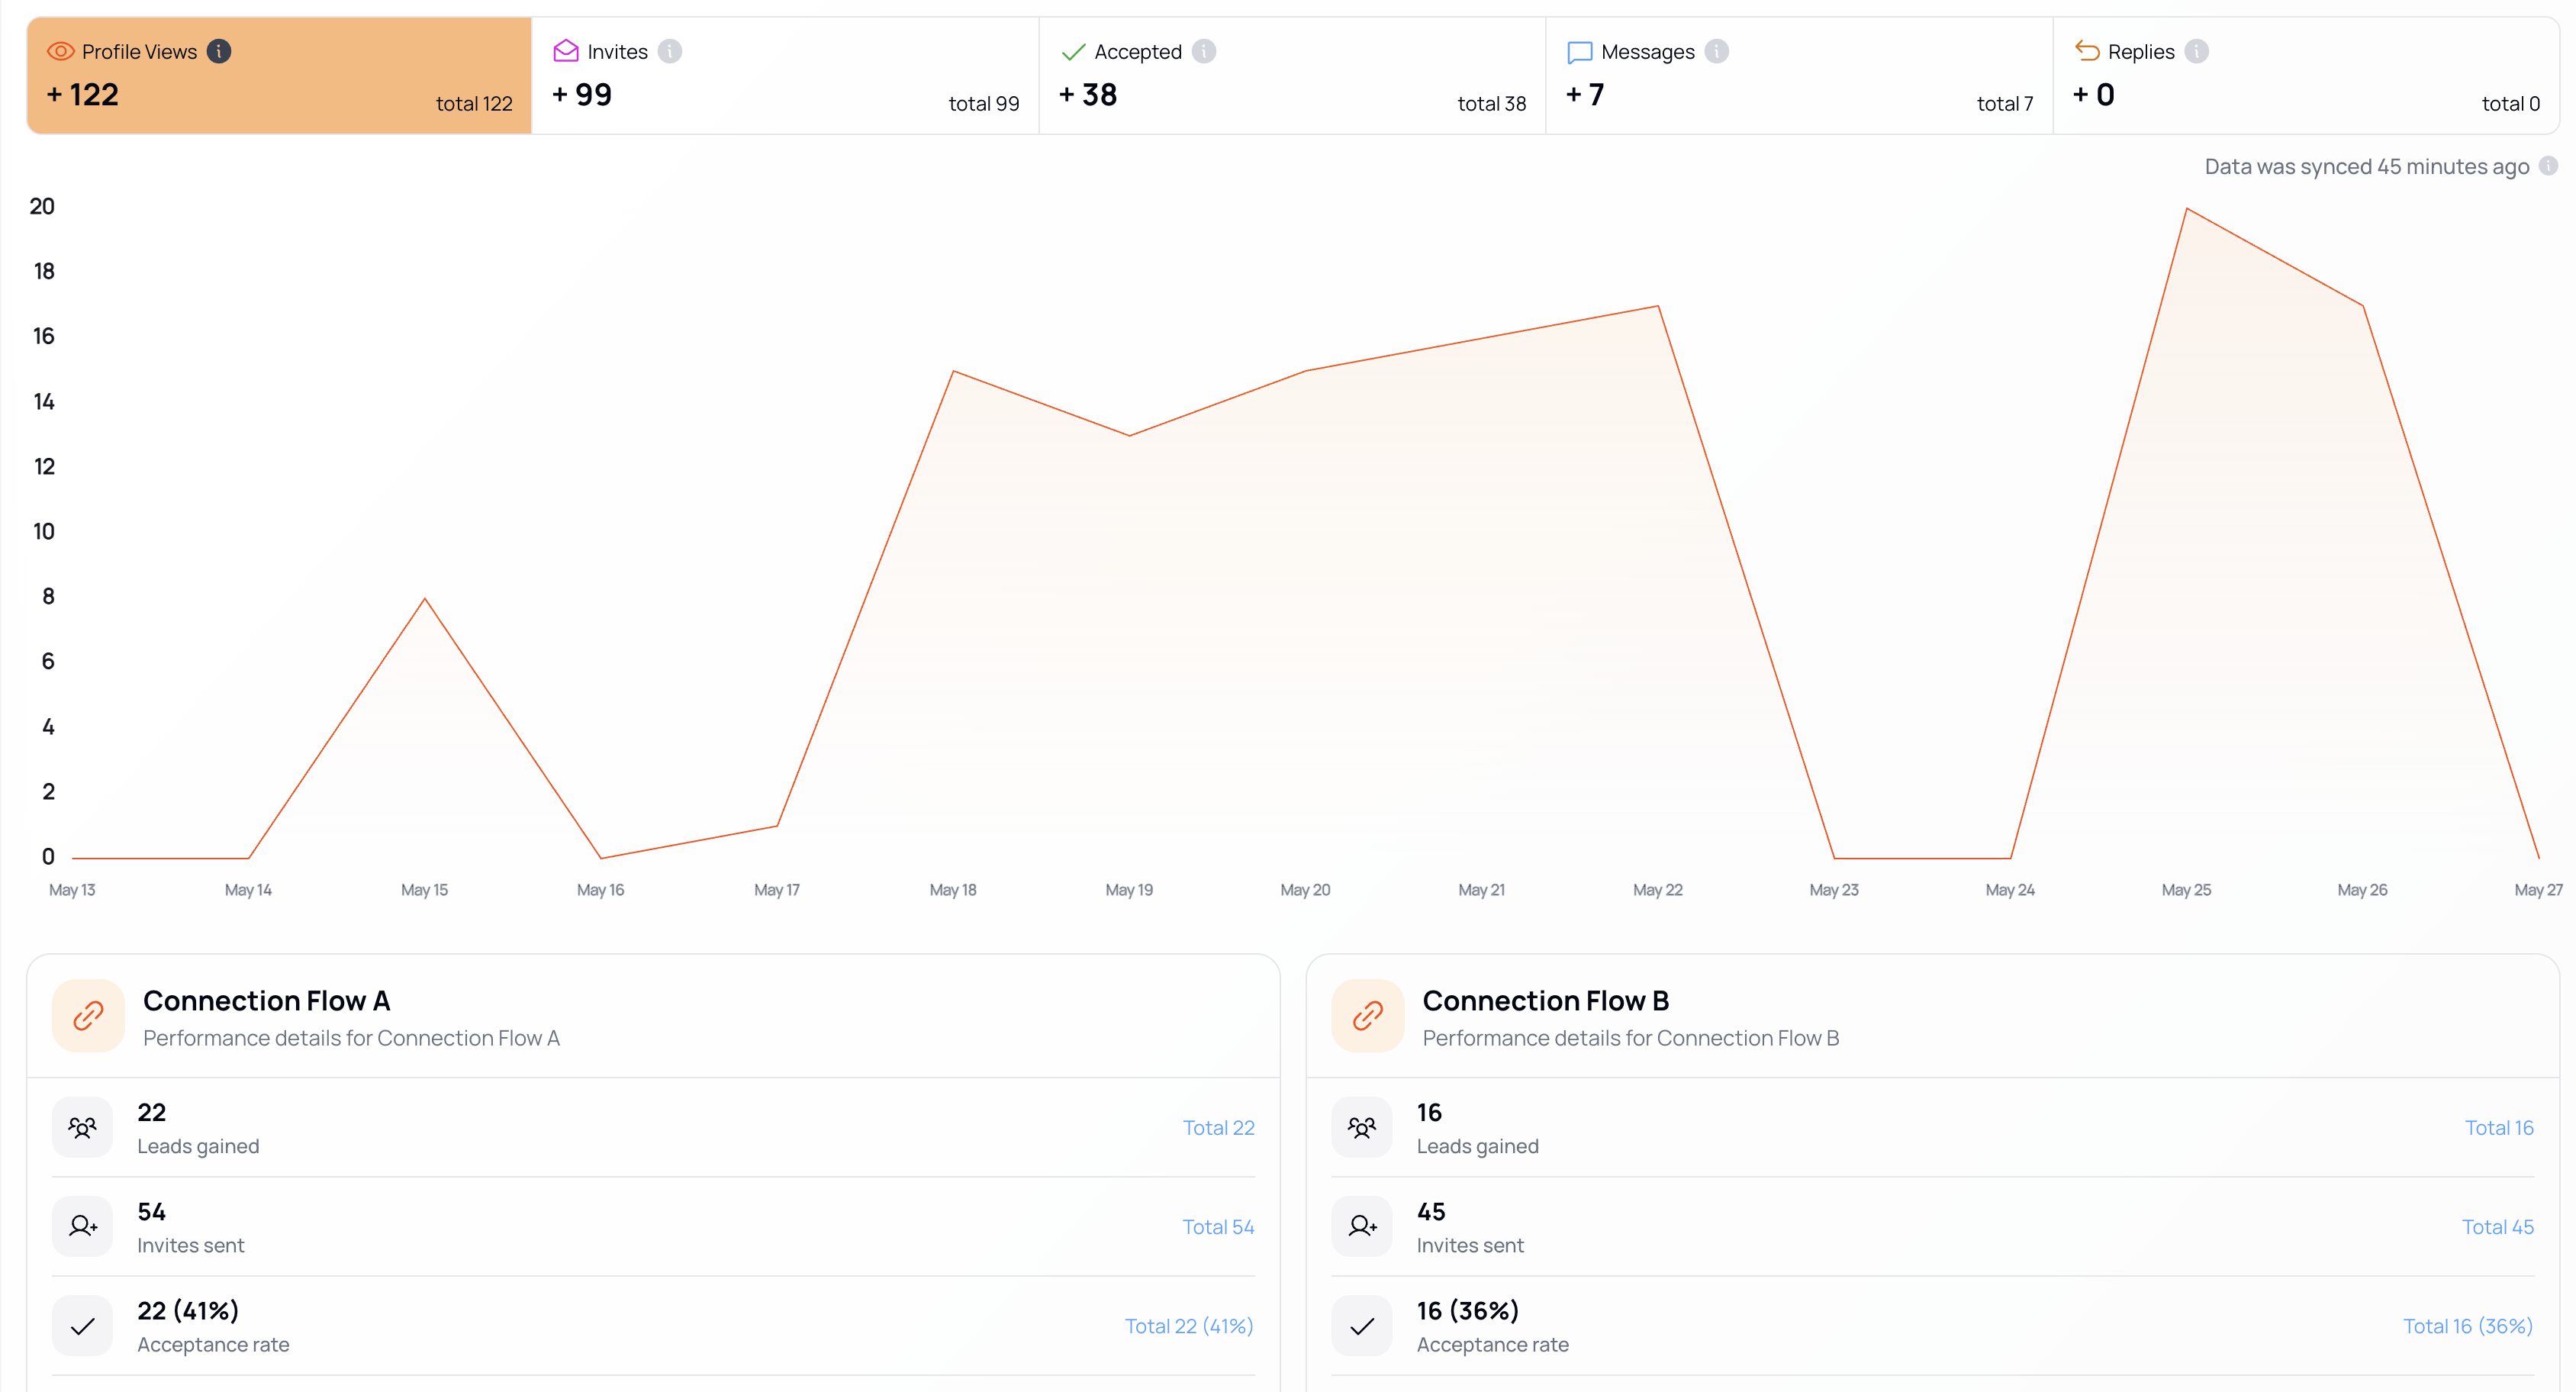
Task: Click the y-axis label 20
Action: point(42,206)
